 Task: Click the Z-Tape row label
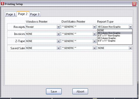point(20,41)
